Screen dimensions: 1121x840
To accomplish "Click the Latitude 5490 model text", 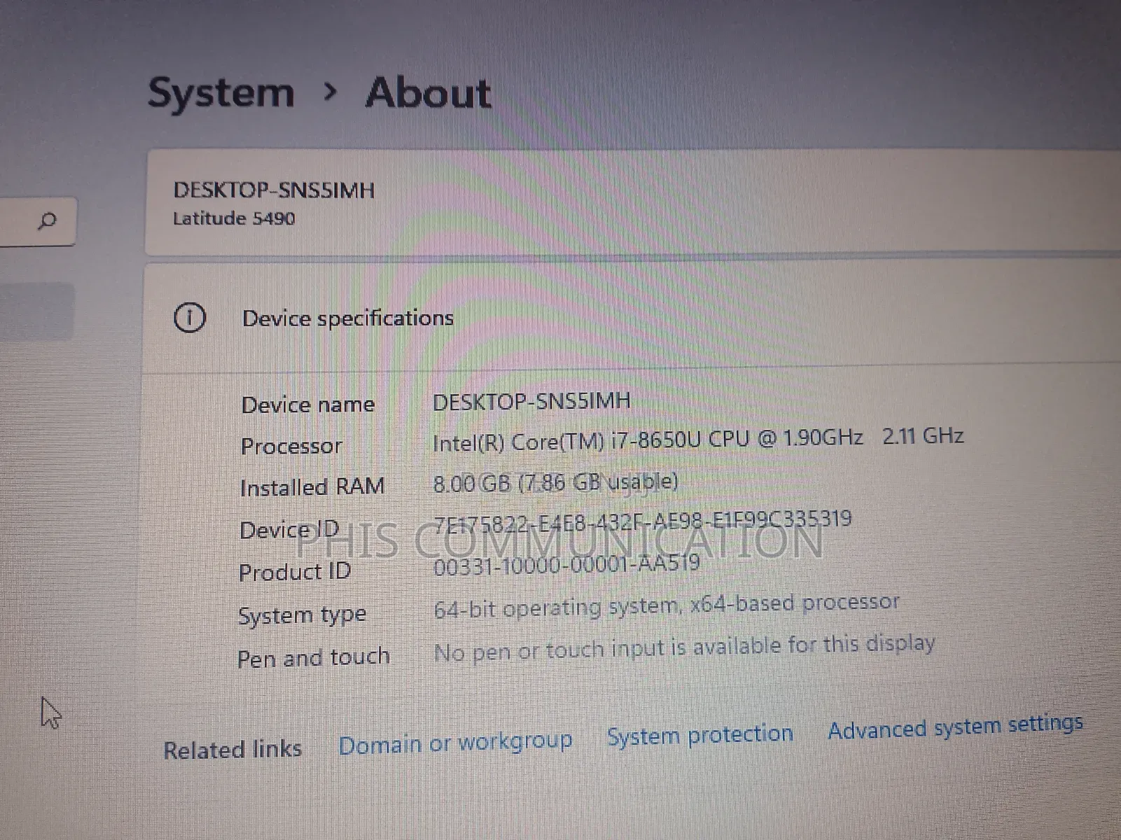I will tap(234, 218).
